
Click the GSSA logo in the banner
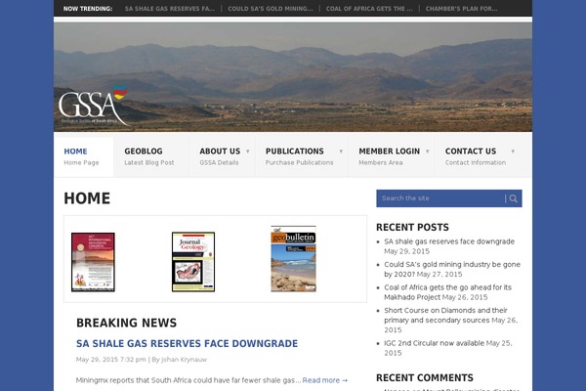93,106
